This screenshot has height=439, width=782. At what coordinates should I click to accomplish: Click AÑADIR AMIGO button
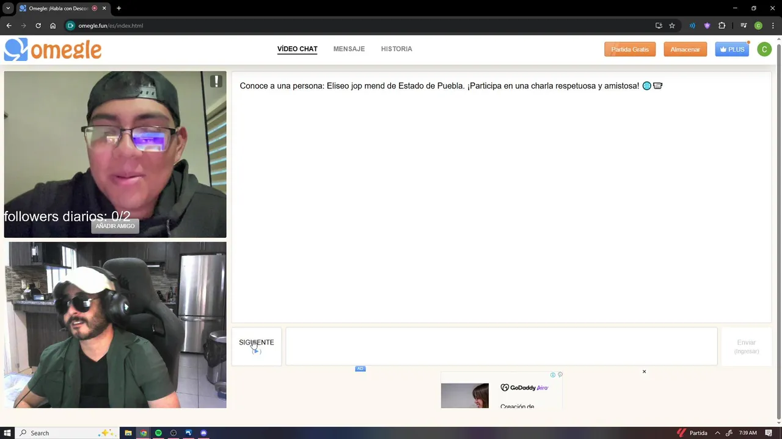point(115,226)
